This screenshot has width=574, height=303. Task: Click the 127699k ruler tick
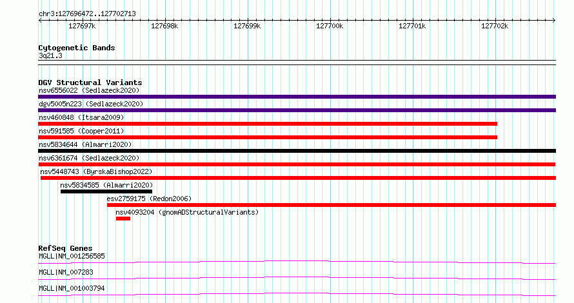[247, 26]
